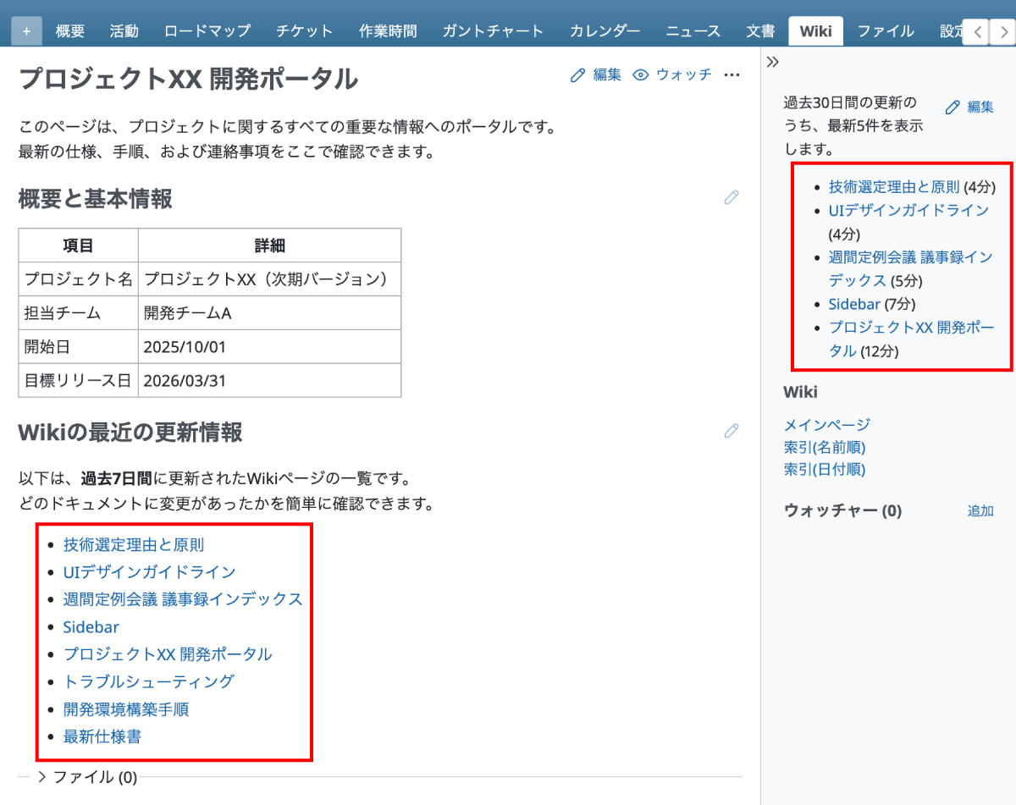The height and width of the screenshot is (805, 1016).
Task: Click pencil icon beside 概要と基本情報 heading
Action: tap(732, 197)
